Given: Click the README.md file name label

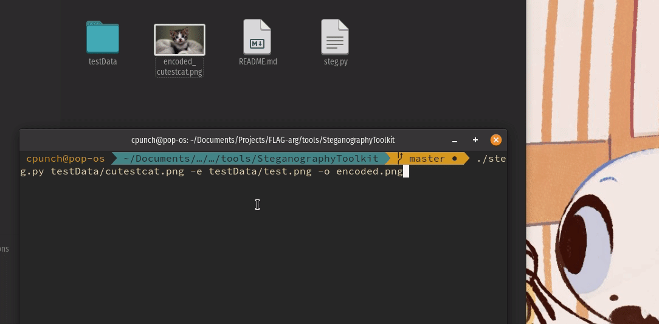Looking at the screenshot, I should 258,62.
